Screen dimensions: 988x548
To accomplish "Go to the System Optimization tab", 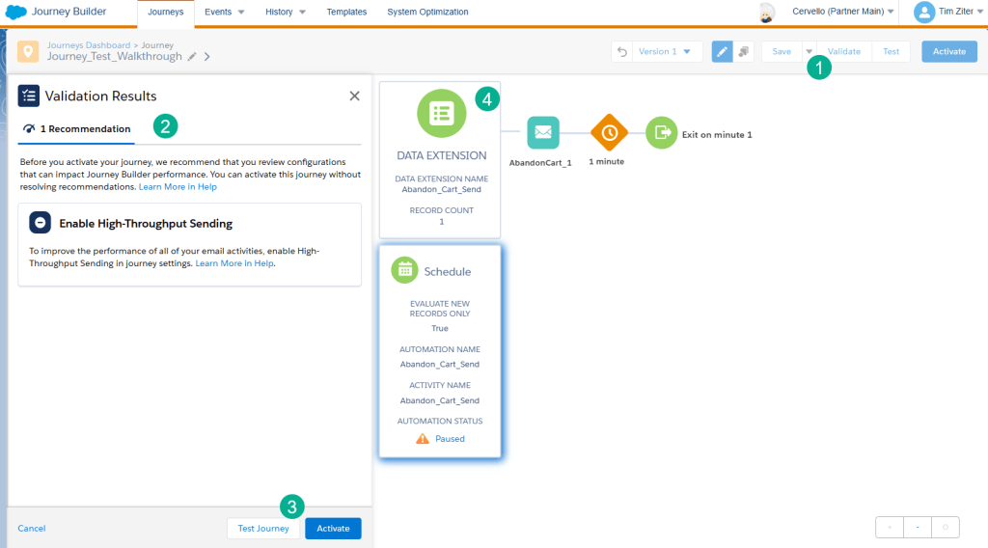I will pyautogui.click(x=427, y=13).
